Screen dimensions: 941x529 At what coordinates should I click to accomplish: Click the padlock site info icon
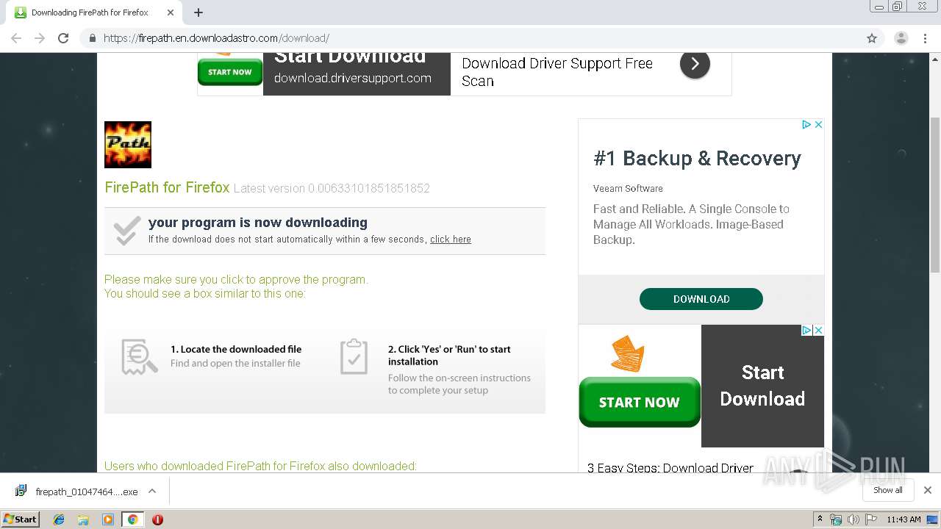tap(92, 38)
